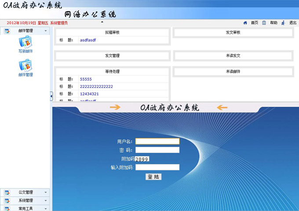Click the left-pointing orange arrow icon
This screenshot has height=211, width=299.
(x=222, y=107)
